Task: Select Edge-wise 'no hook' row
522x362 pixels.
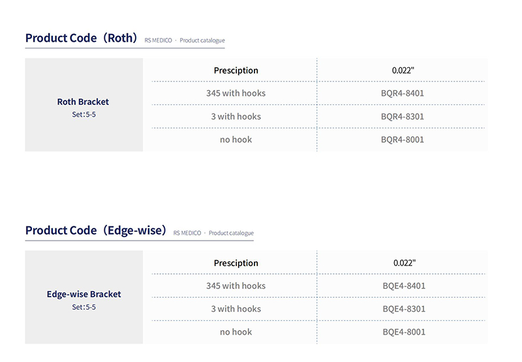Action: [x=318, y=332]
